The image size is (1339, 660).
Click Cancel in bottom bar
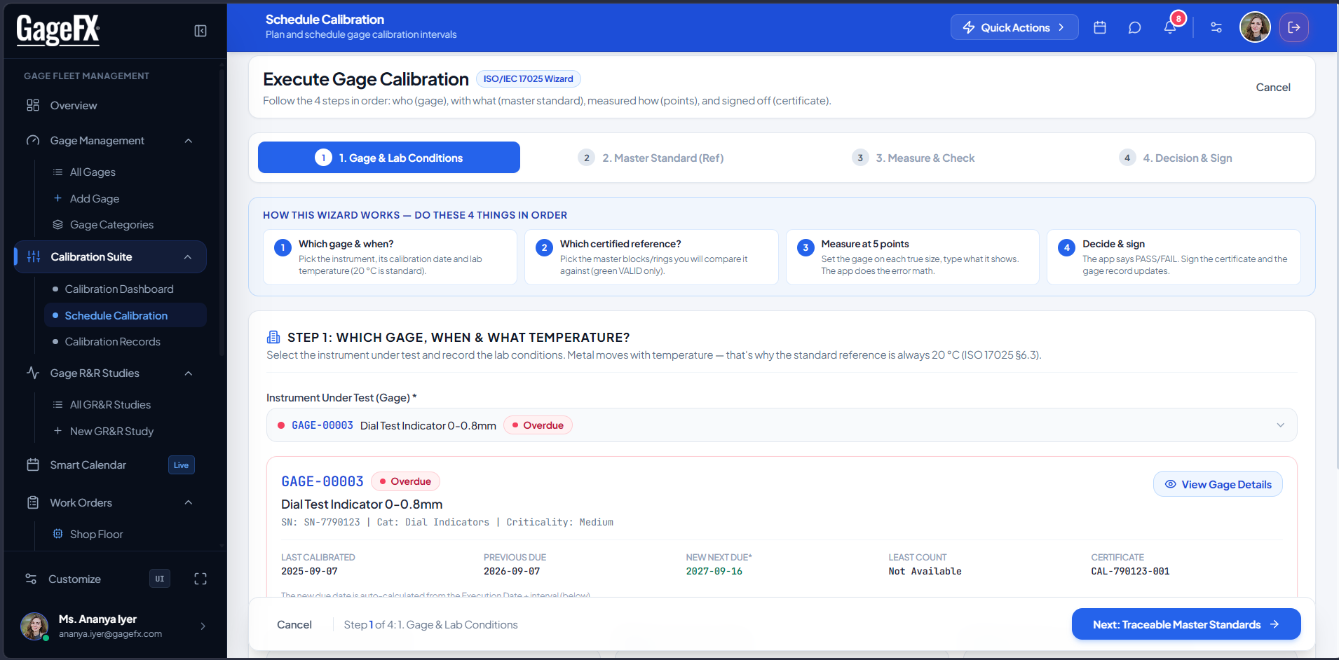[x=294, y=624]
